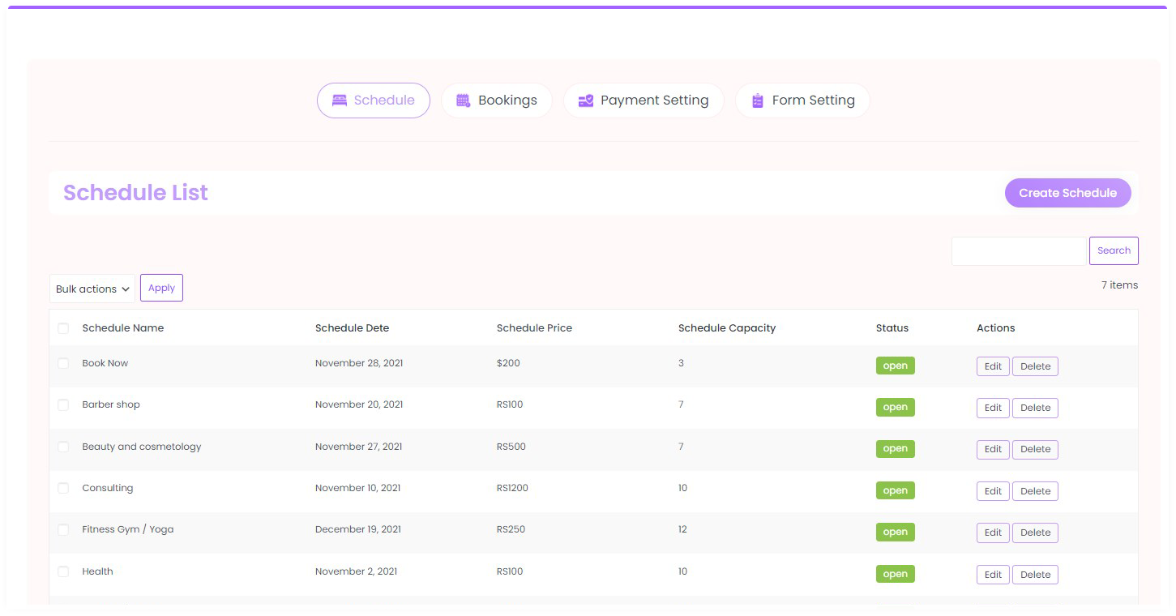The width and height of the screenshot is (1176, 616).
Task: Focus the schedule search text field
Action: (1018, 251)
